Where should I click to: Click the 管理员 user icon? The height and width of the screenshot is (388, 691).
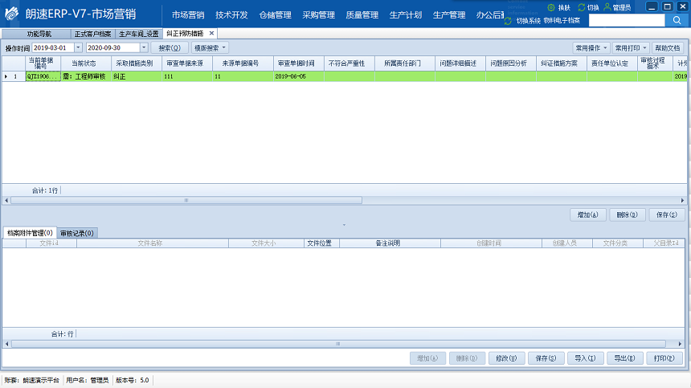[x=607, y=7]
